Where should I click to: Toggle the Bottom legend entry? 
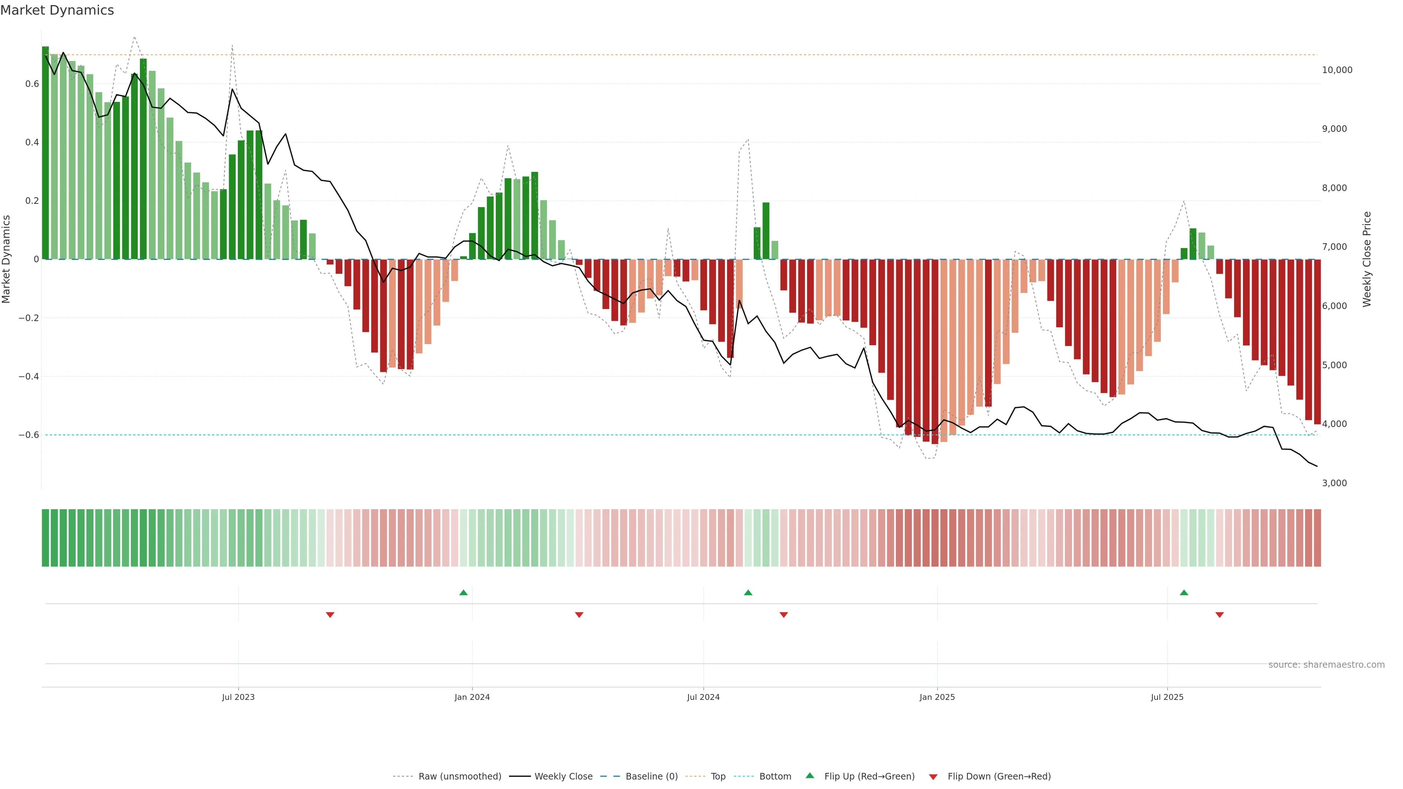(x=775, y=777)
